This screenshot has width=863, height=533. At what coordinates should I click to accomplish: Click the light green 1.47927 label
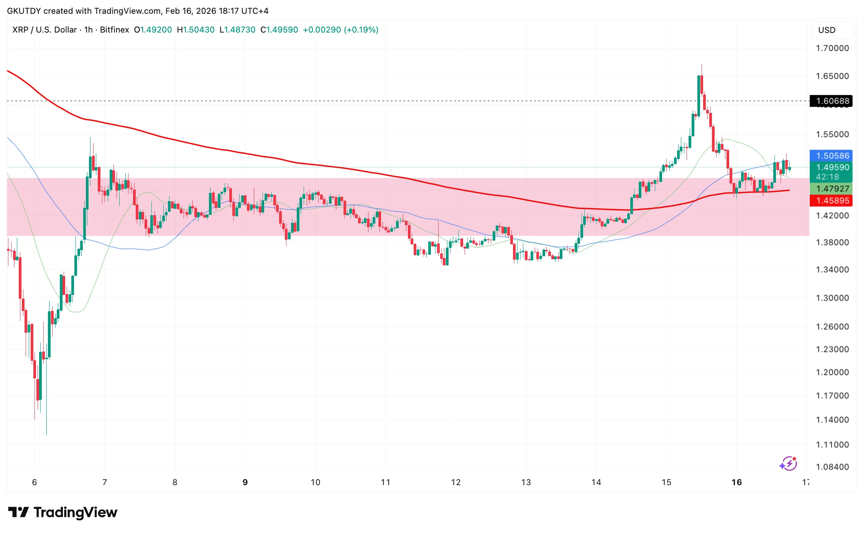pos(831,189)
